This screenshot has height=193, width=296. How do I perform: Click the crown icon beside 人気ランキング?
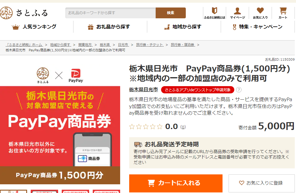point(15,27)
